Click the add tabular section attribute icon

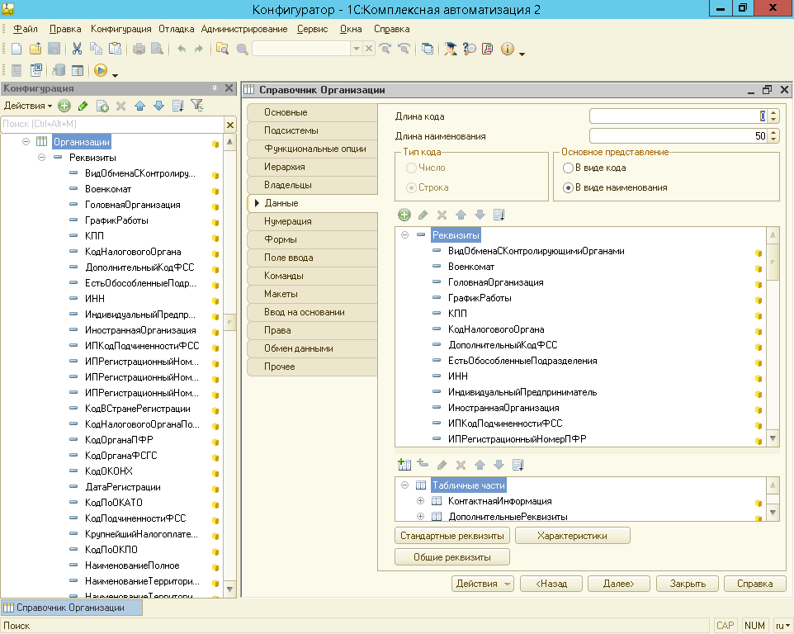(x=423, y=463)
